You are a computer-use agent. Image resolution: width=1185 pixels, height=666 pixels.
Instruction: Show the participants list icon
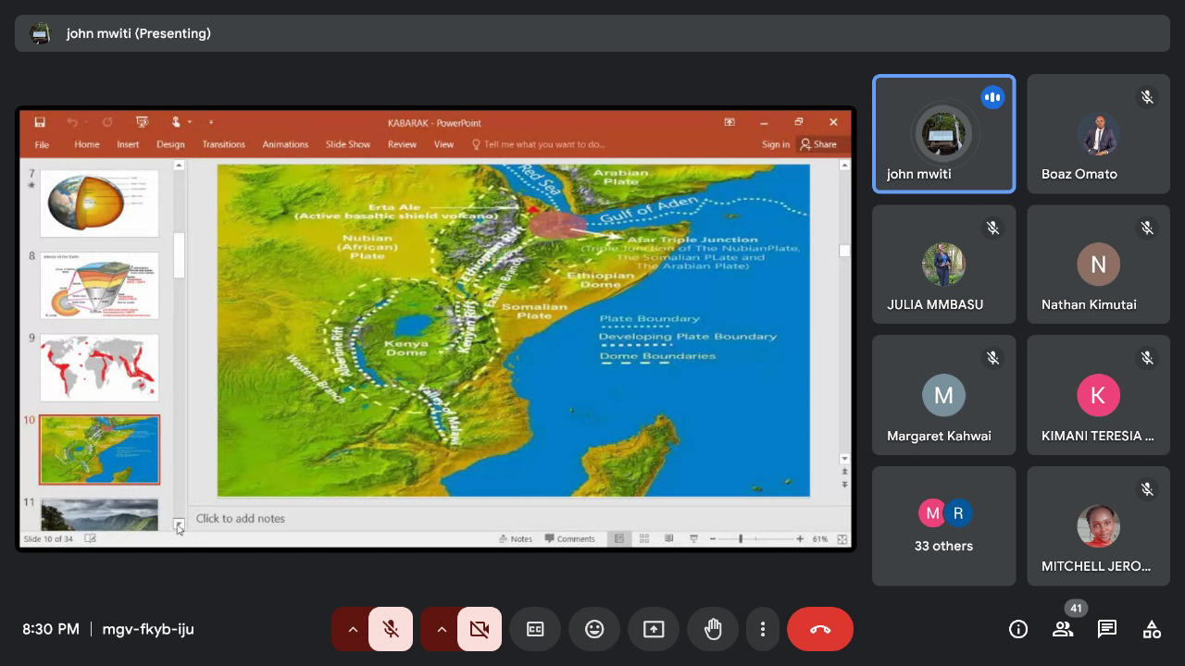tap(1063, 629)
